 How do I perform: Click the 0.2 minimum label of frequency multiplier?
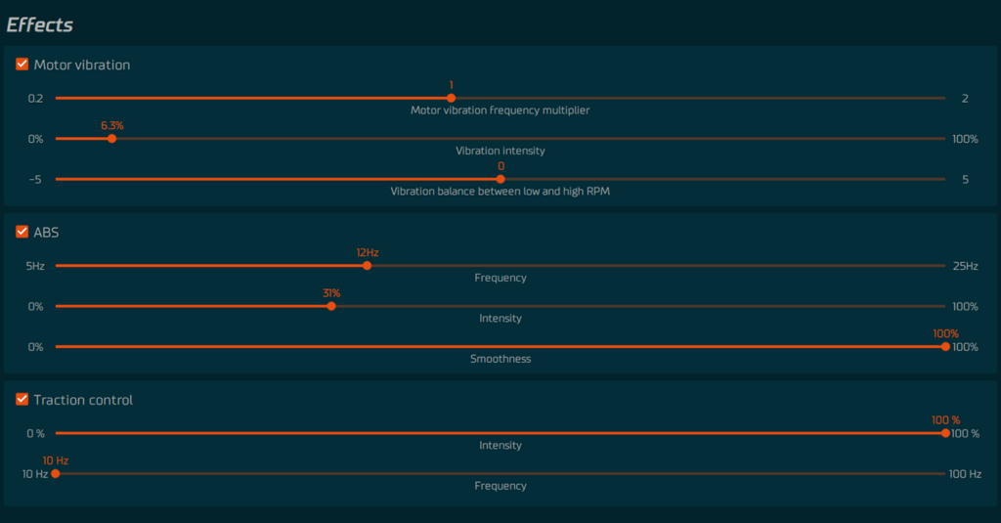(35, 99)
